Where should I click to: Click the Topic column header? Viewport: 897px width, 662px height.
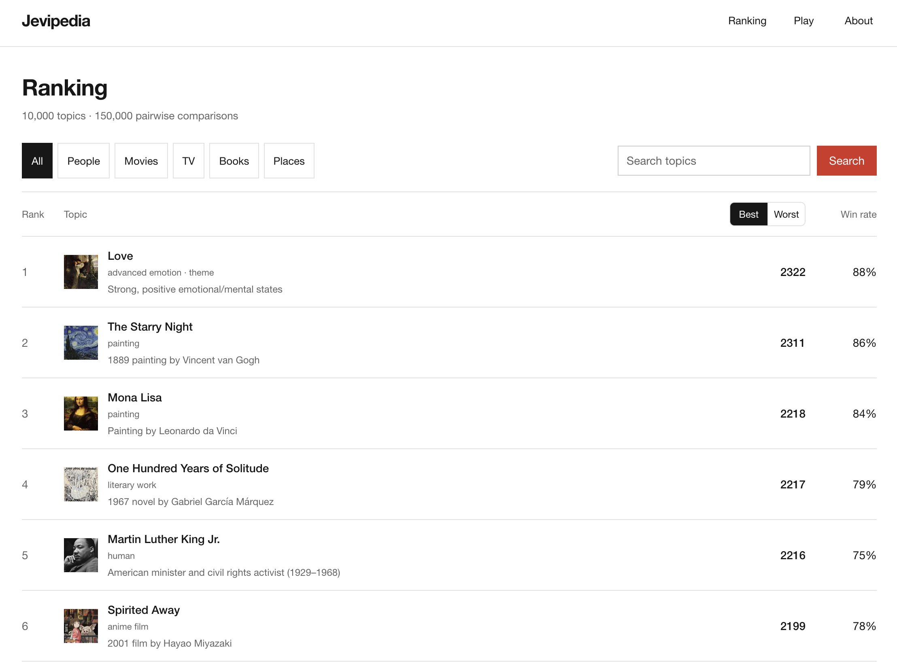(75, 214)
